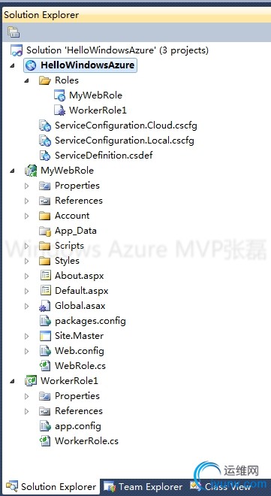
Task: Select the ServiceDefinition.csdef file icon
Action: pyautogui.click(x=45, y=156)
